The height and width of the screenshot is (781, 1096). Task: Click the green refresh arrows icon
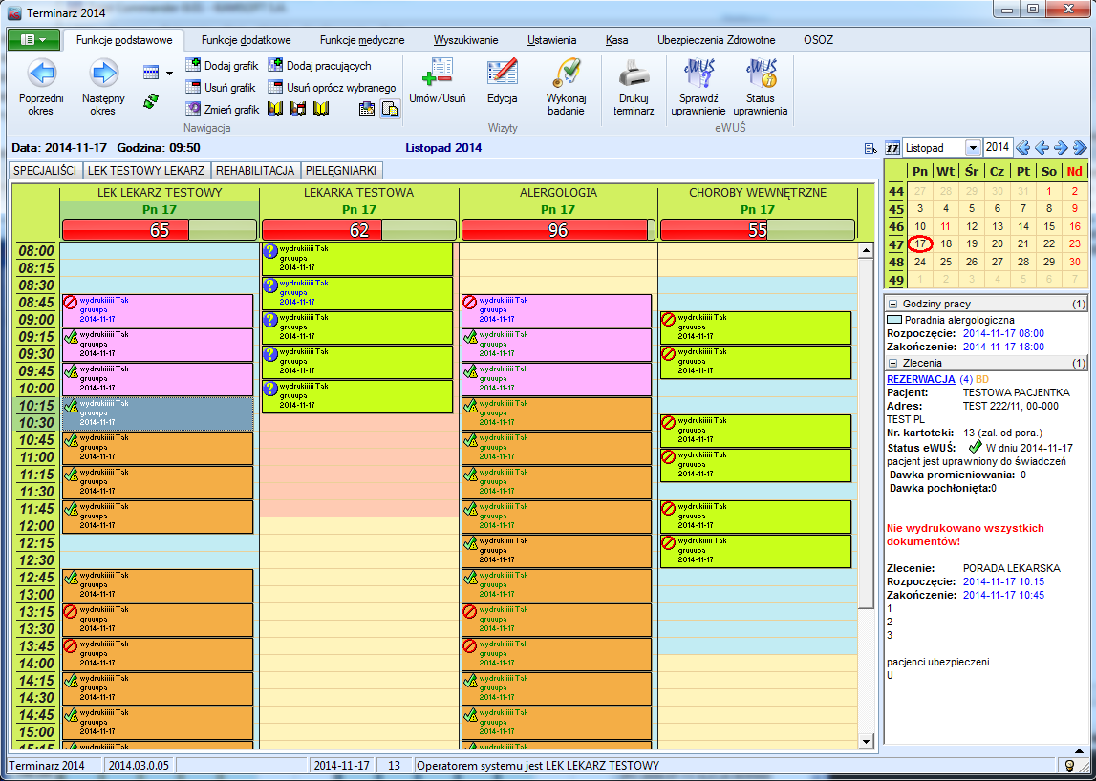tap(151, 101)
